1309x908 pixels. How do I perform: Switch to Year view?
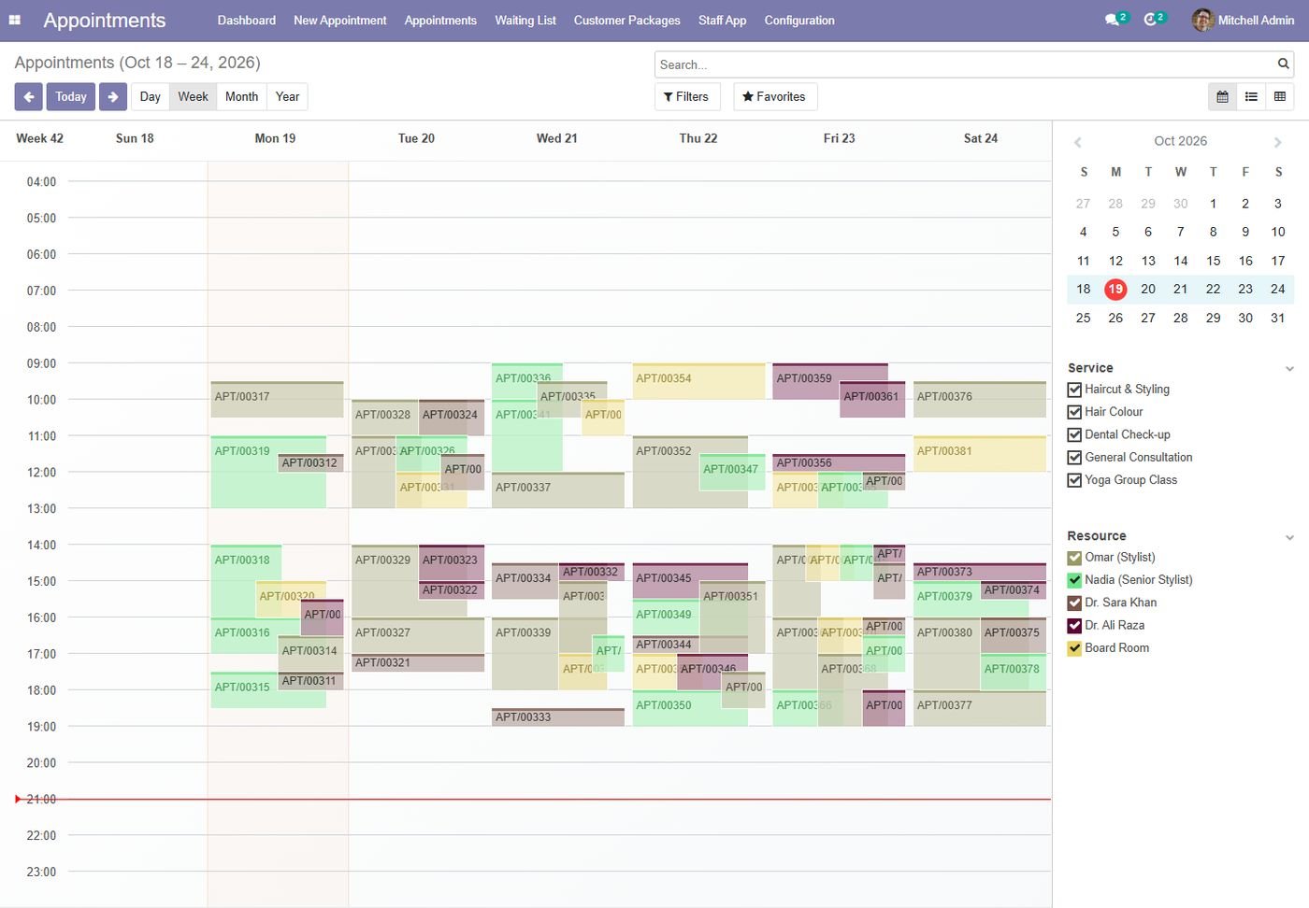point(288,97)
